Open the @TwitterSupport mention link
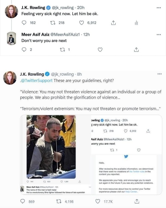Screen dimensions: 166x208 [x=37, y=81]
